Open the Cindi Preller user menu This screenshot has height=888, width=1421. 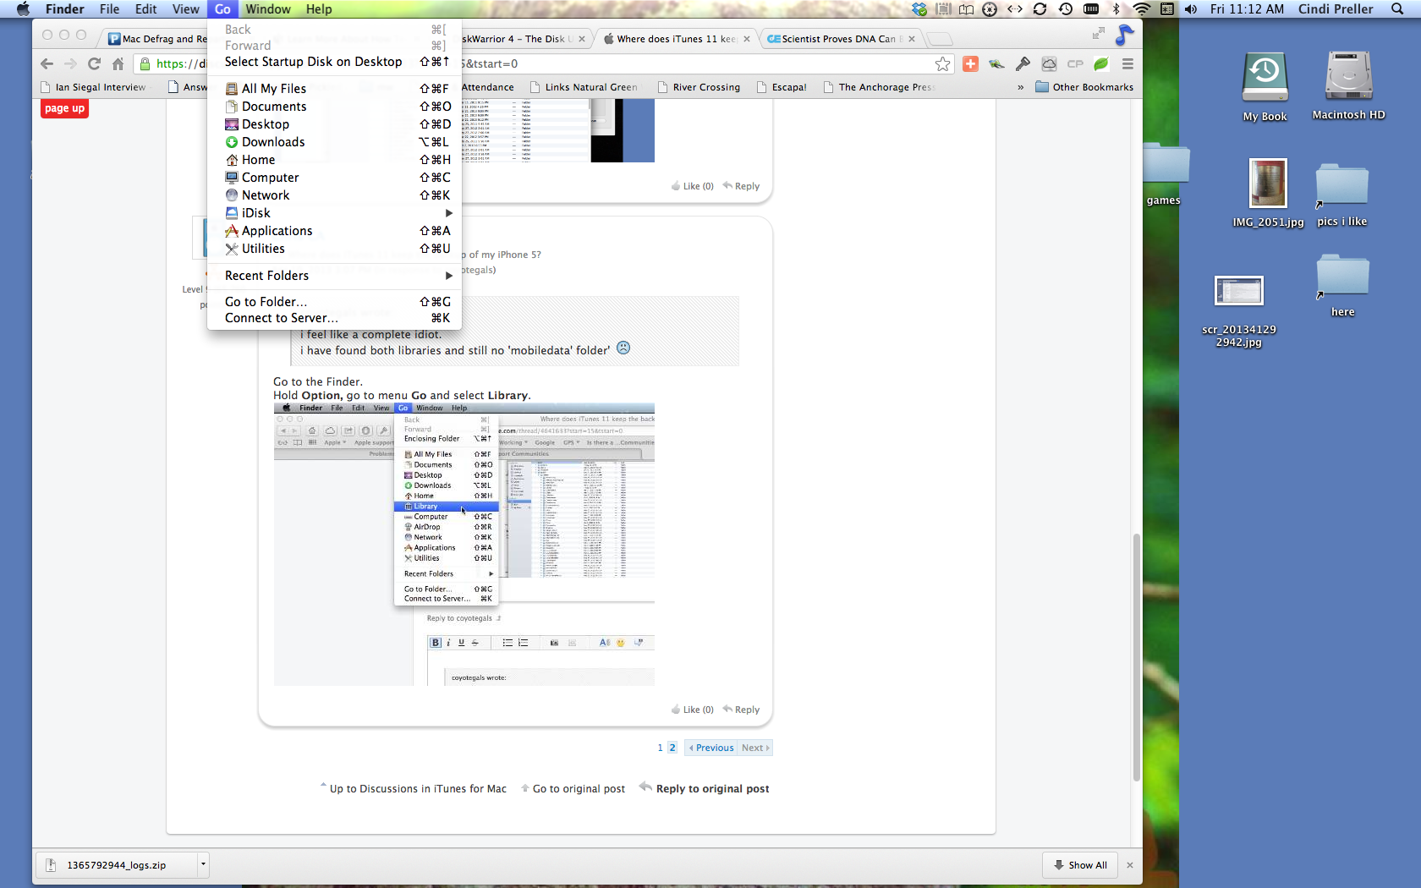tap(1336, 9)
